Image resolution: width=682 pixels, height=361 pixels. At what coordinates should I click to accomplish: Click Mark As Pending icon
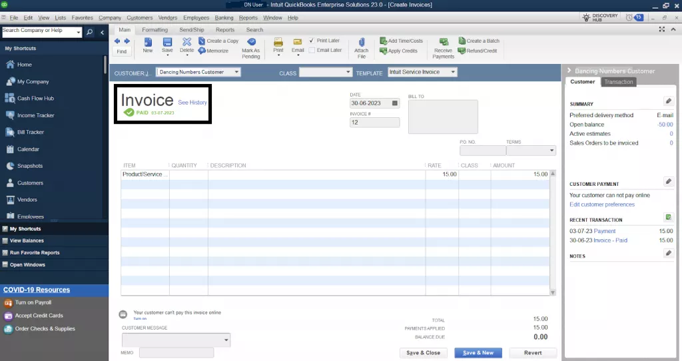(251, 42)
